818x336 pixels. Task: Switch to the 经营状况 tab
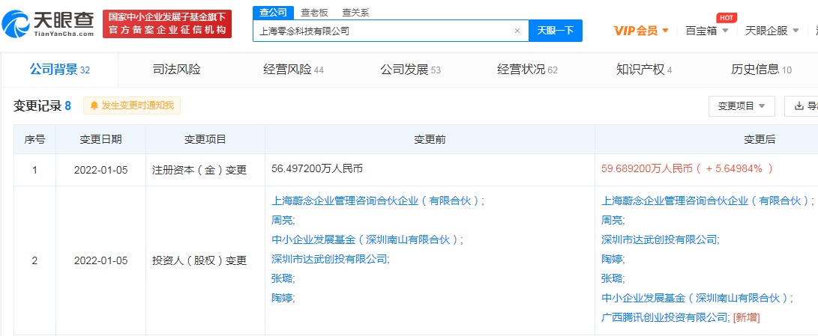[x=527, y=70]
